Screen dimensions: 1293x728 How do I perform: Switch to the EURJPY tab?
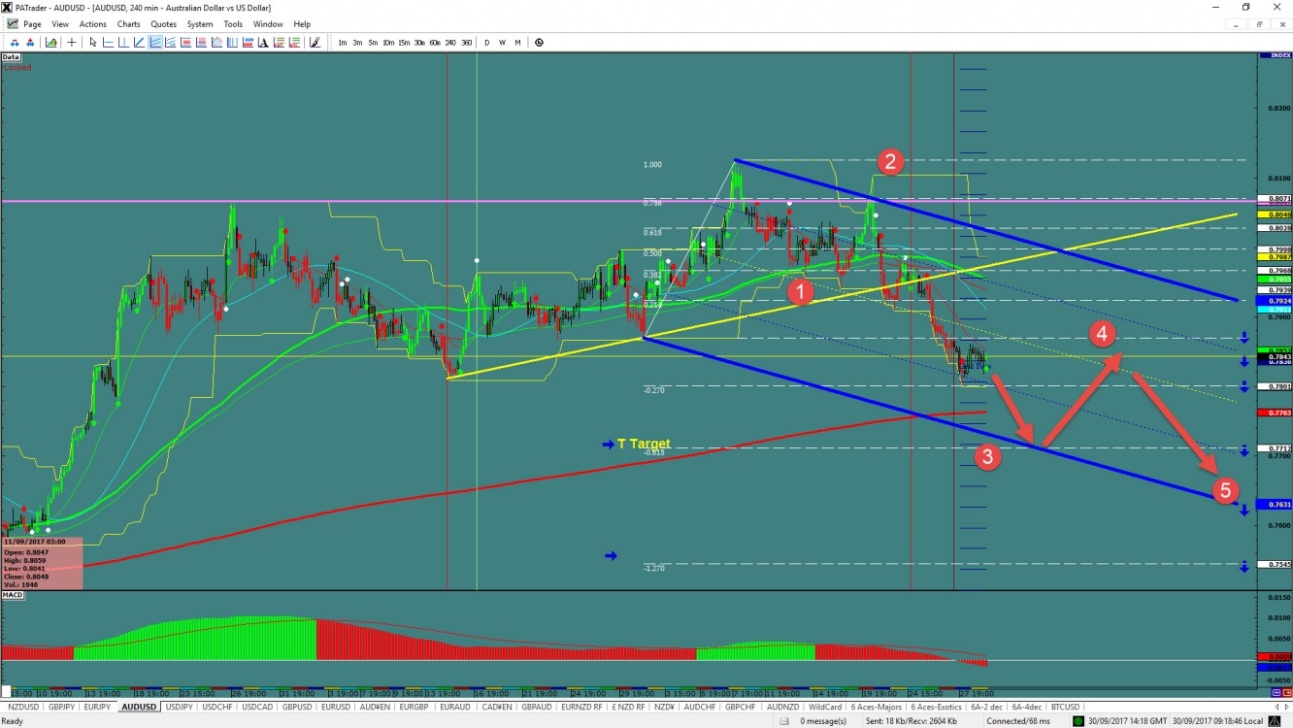(x=98, y=707)
